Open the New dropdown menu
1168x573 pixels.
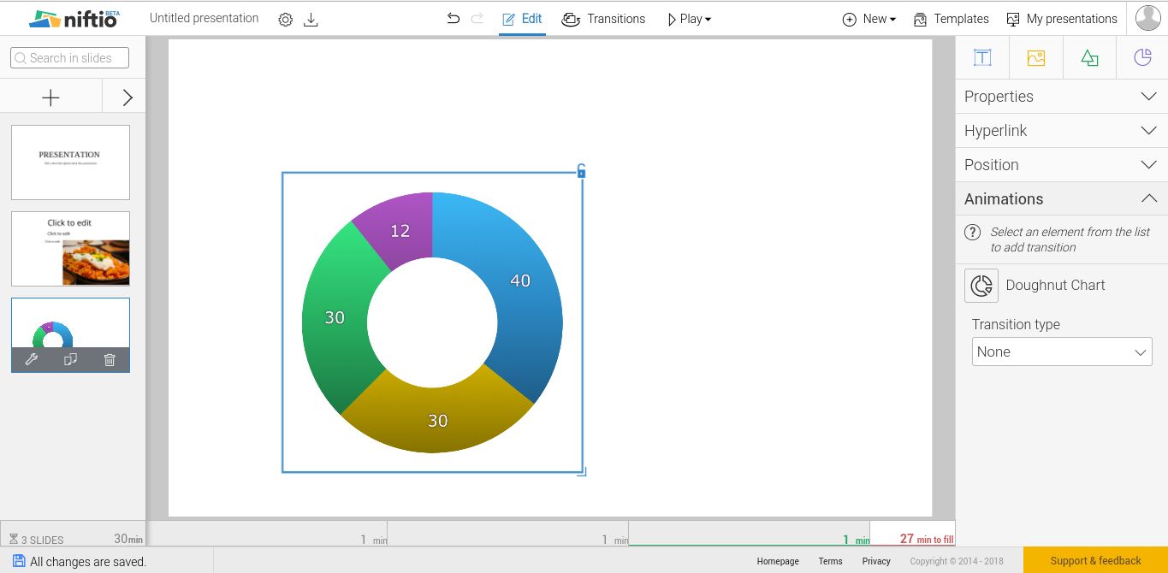pyautogui.click(x=869, y=19)
